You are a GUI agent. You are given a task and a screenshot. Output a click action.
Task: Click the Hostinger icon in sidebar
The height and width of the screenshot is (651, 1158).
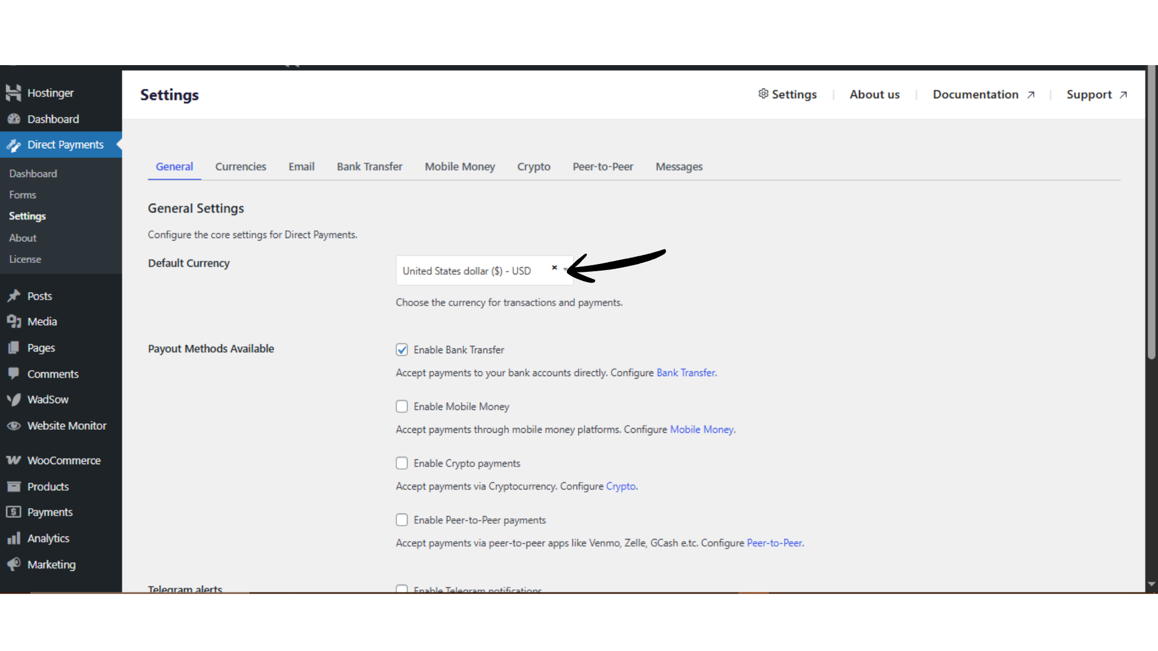coord(13,92)
